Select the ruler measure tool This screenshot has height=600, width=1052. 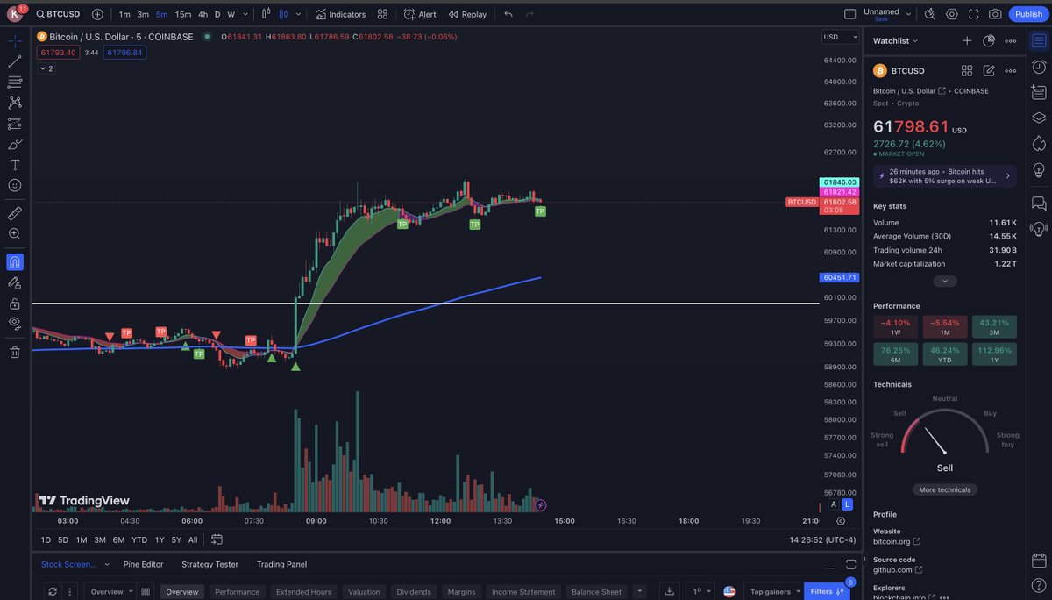point(15,213)
